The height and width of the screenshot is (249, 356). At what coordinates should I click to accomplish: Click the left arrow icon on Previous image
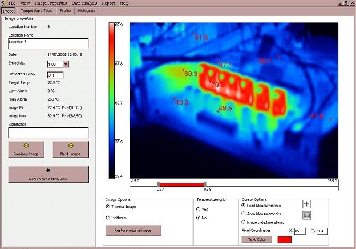click(26, 146)
